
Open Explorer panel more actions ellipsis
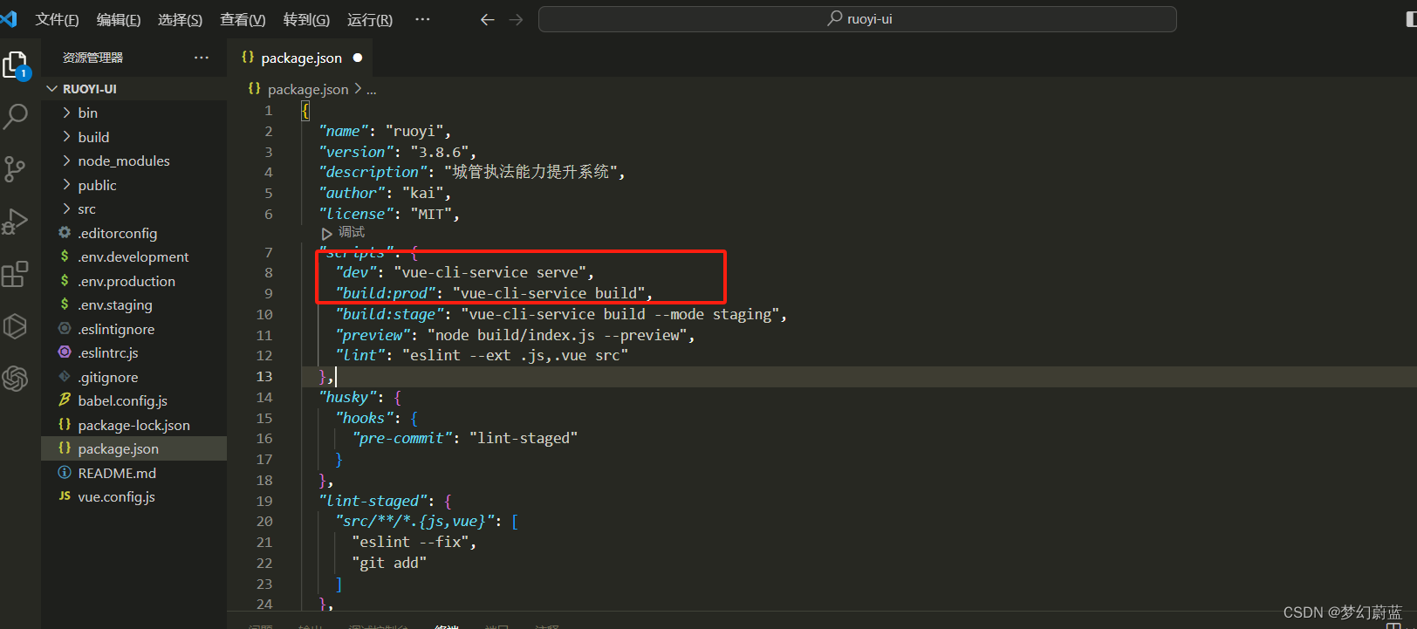pyautogui.click(x=202, y=58)
